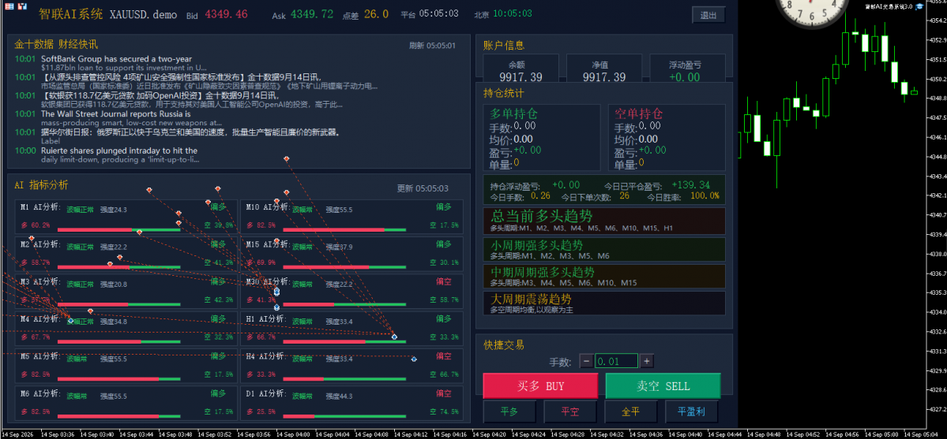The image size is (947, 439).
Task: Click the M1 AI分析 long-short ratio bar
Action: pos(119,230)
